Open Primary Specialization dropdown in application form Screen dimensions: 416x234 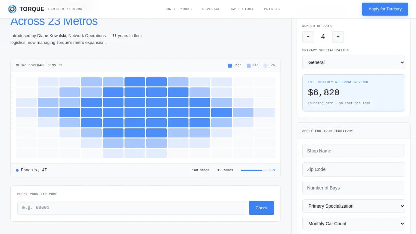354,206
